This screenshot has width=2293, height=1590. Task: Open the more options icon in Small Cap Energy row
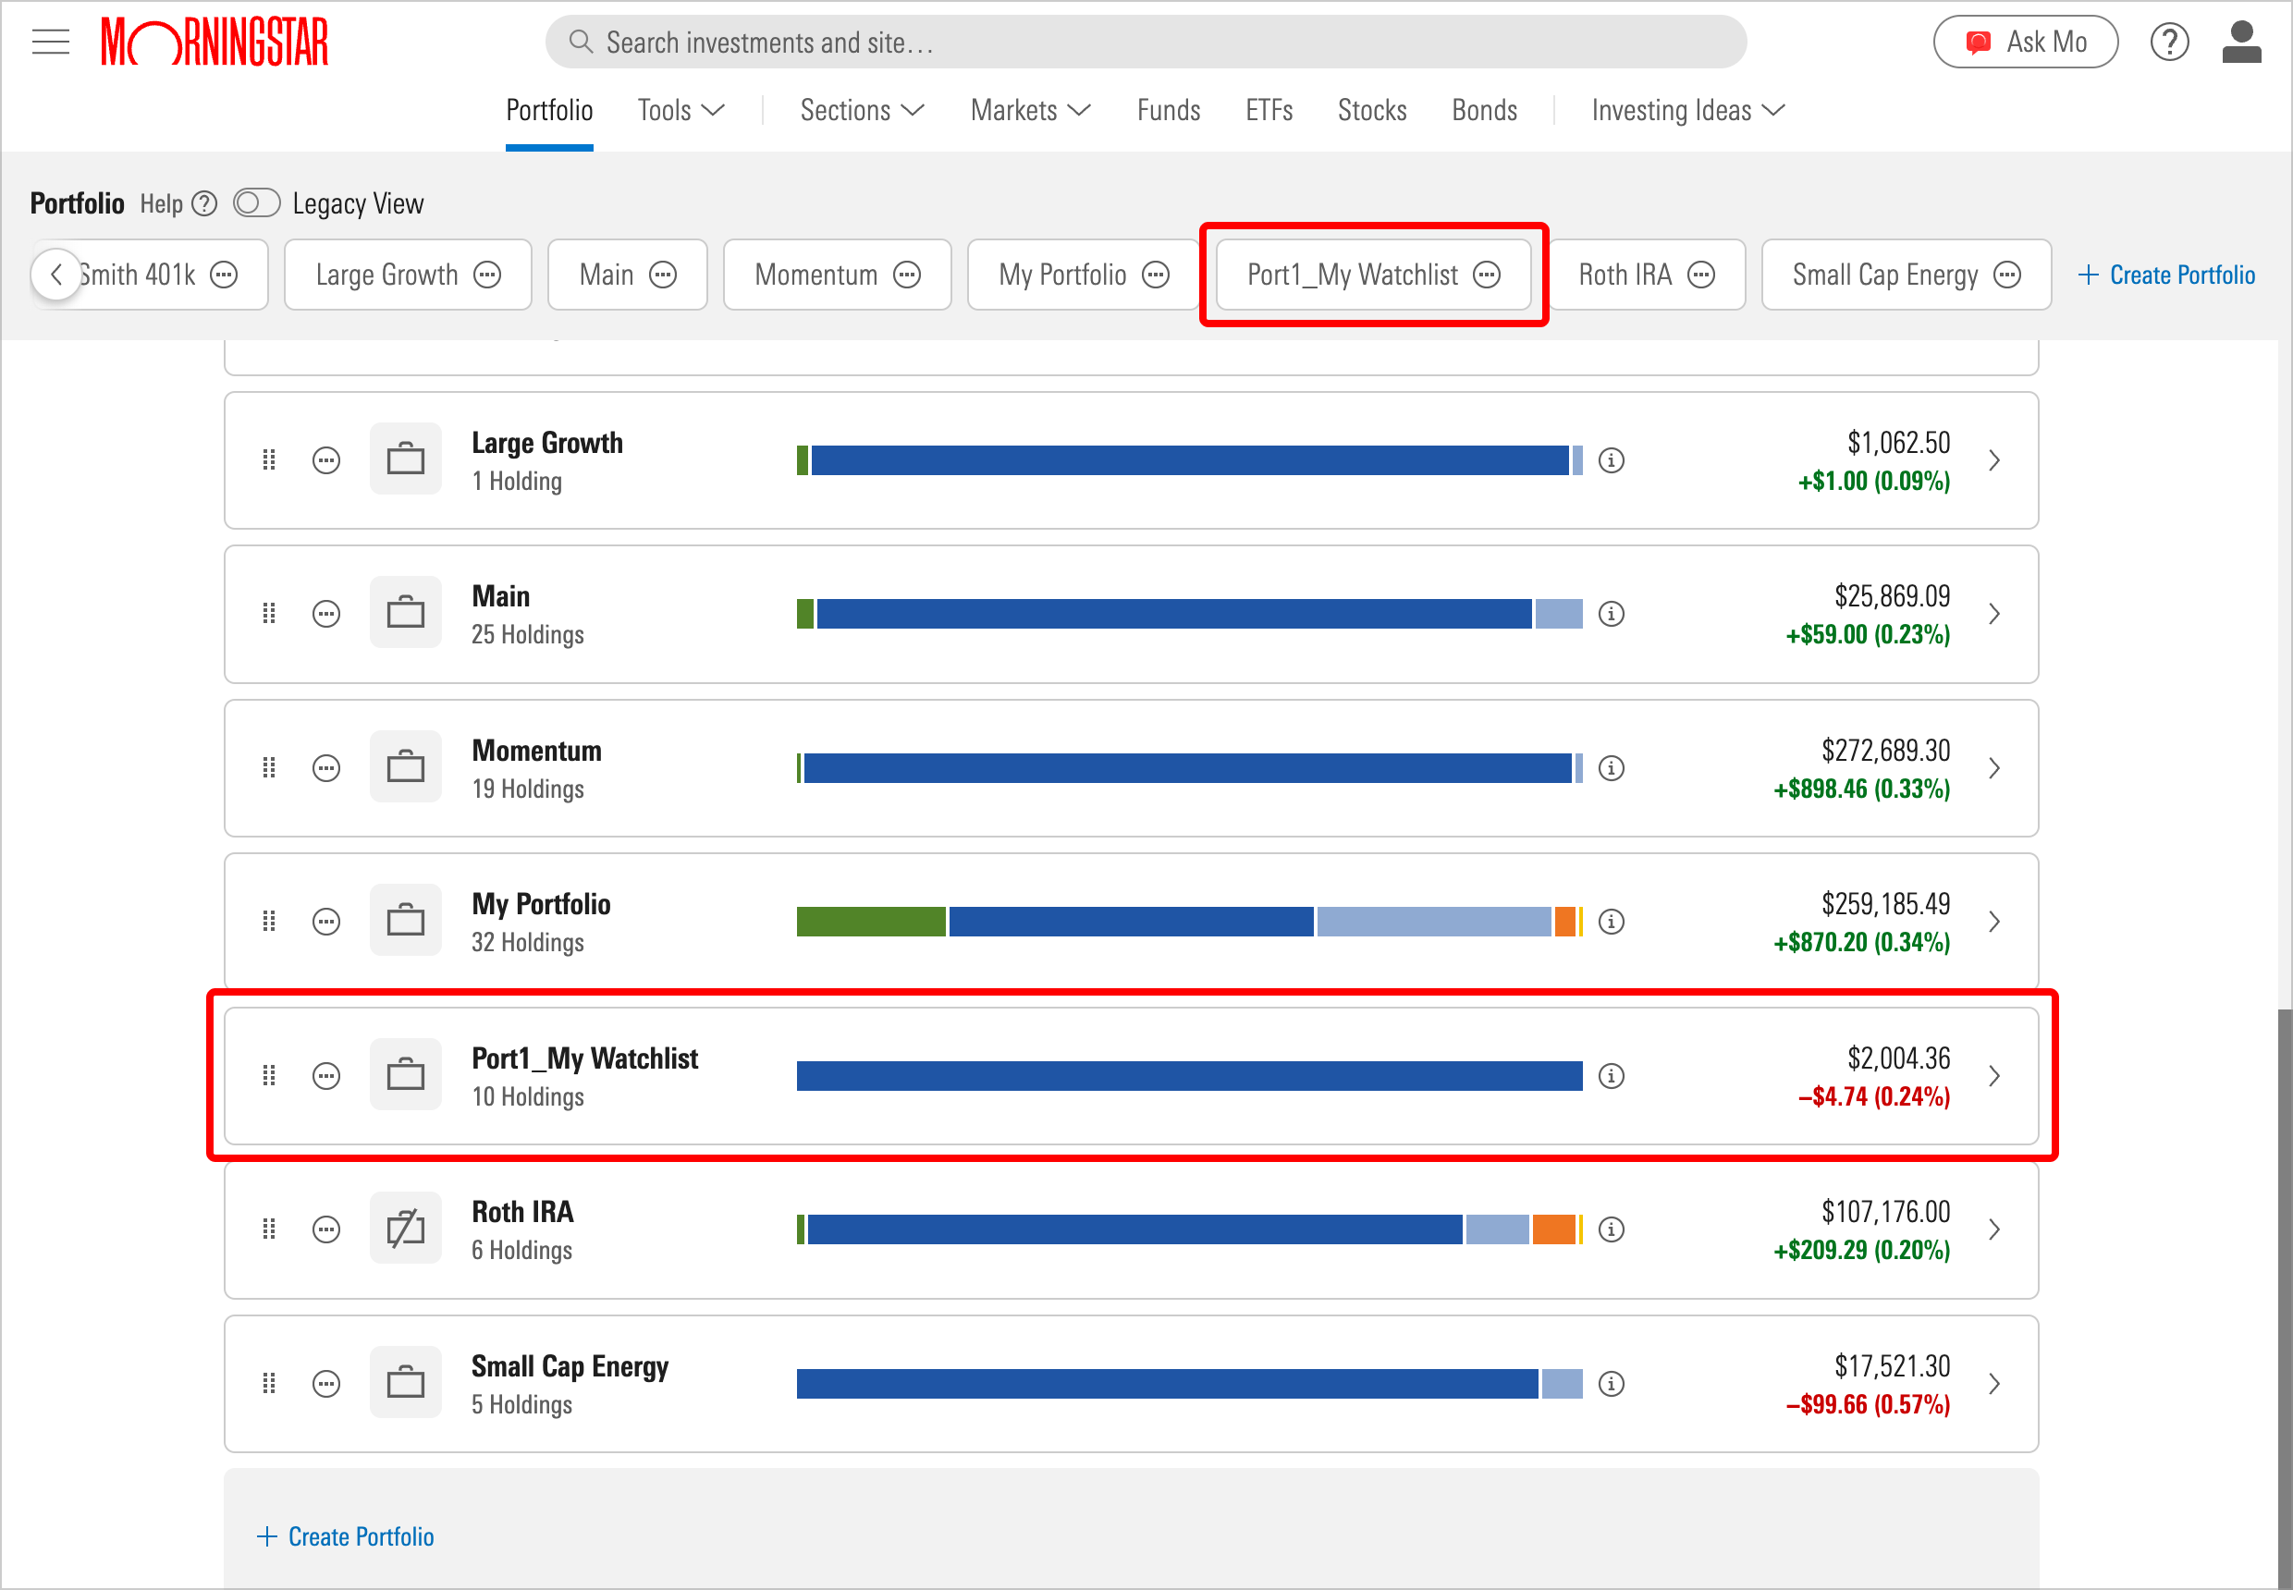pyautogui.click(x=325, y=1384)
